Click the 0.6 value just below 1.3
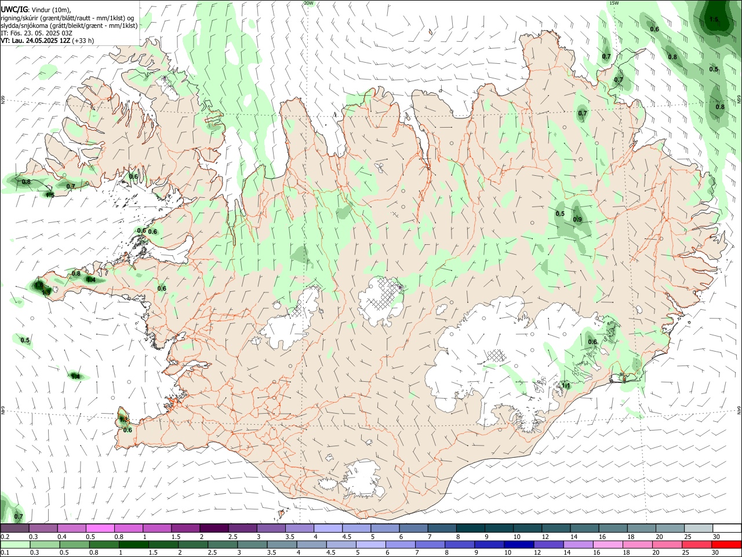This screenshot has height=557, width=742. (x=128, y=430)
